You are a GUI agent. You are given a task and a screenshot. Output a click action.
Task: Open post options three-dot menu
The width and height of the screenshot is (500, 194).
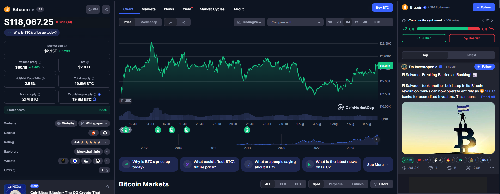pyautogui.click(x=492, y=168)
